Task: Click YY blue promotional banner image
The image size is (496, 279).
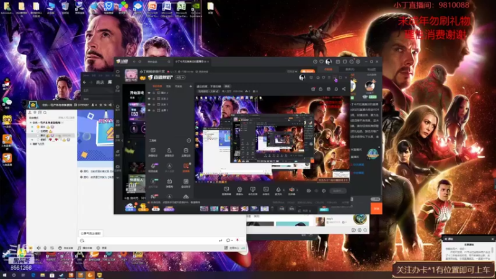Action: (95, 135)
